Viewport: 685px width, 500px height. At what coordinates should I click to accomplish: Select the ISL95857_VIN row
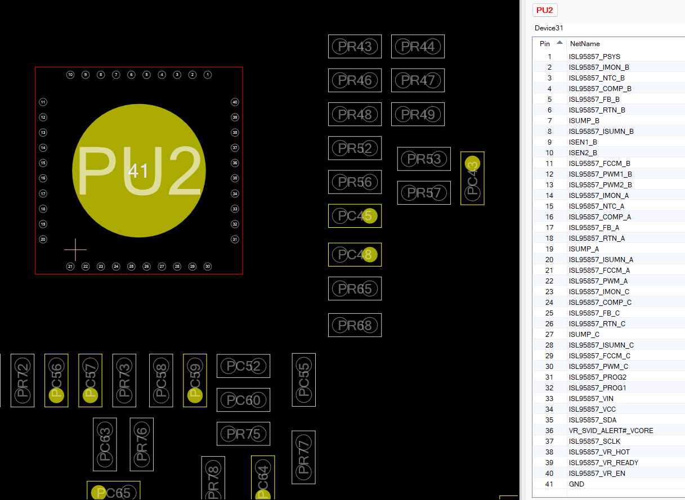(x=609, y=398)
